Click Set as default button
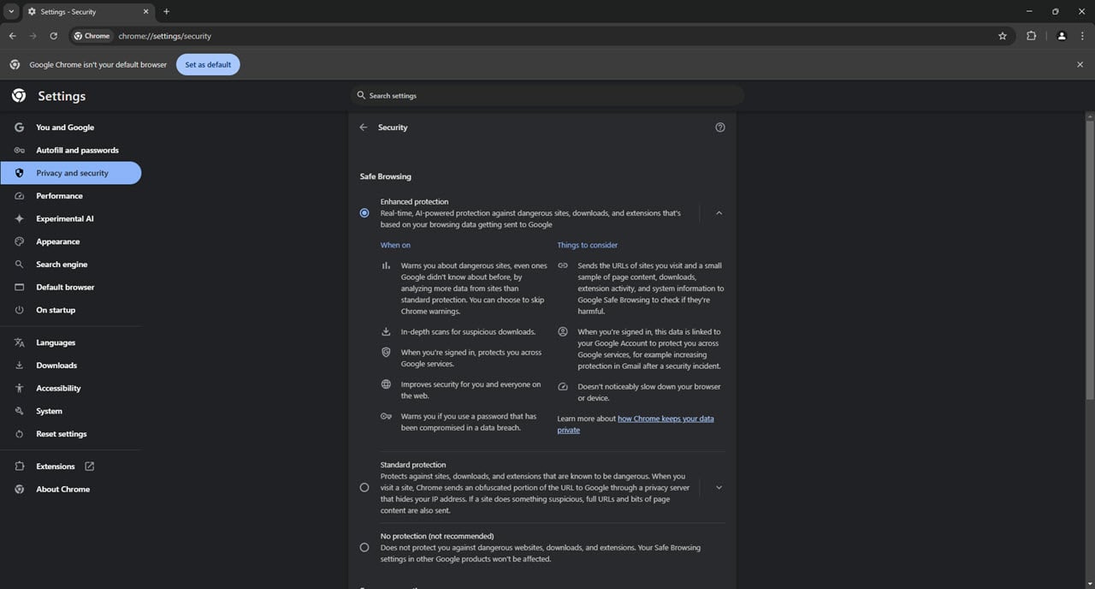Viewport: 1095px width, 589px height. 208,64
